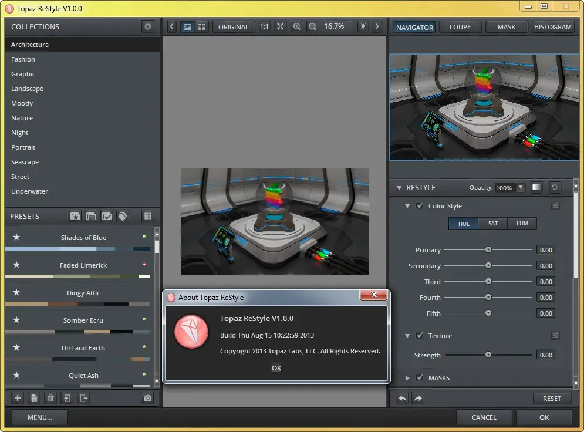Reset the ReStyle section with circular arrow
Viewport: 584px width, 432px height.
pos(555,187)
